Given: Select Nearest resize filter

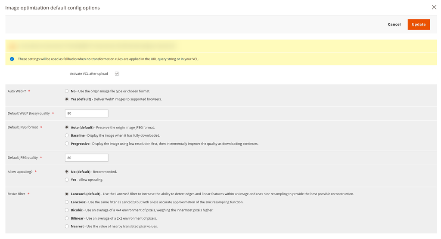Looking at the screenshot, I should click(x=67, y=227).
